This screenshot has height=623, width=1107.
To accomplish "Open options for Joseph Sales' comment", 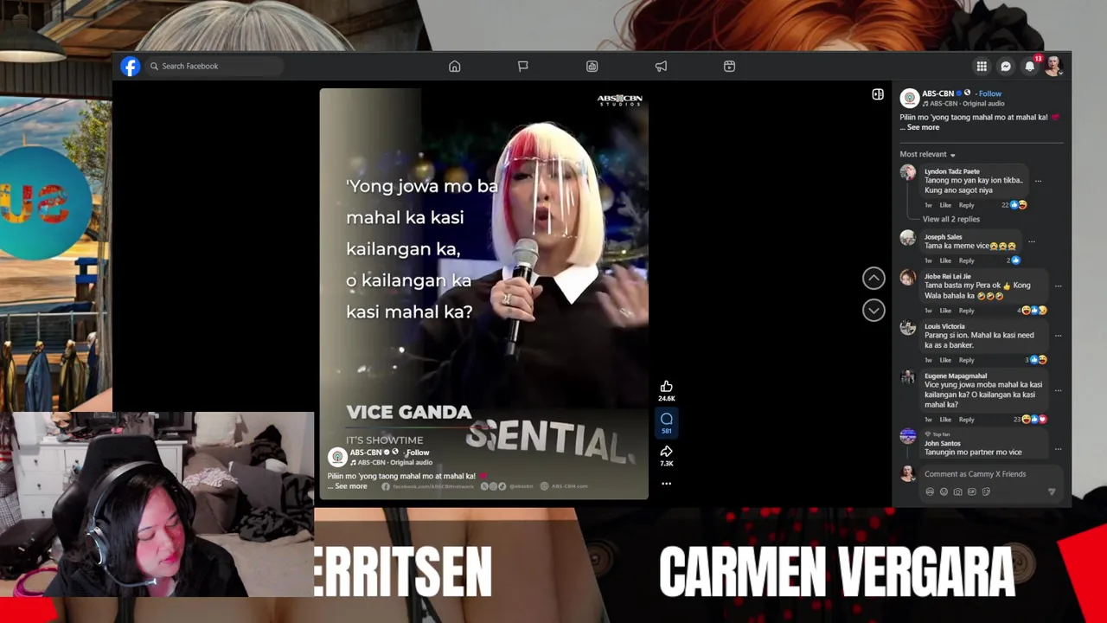I will point(1031,242).
